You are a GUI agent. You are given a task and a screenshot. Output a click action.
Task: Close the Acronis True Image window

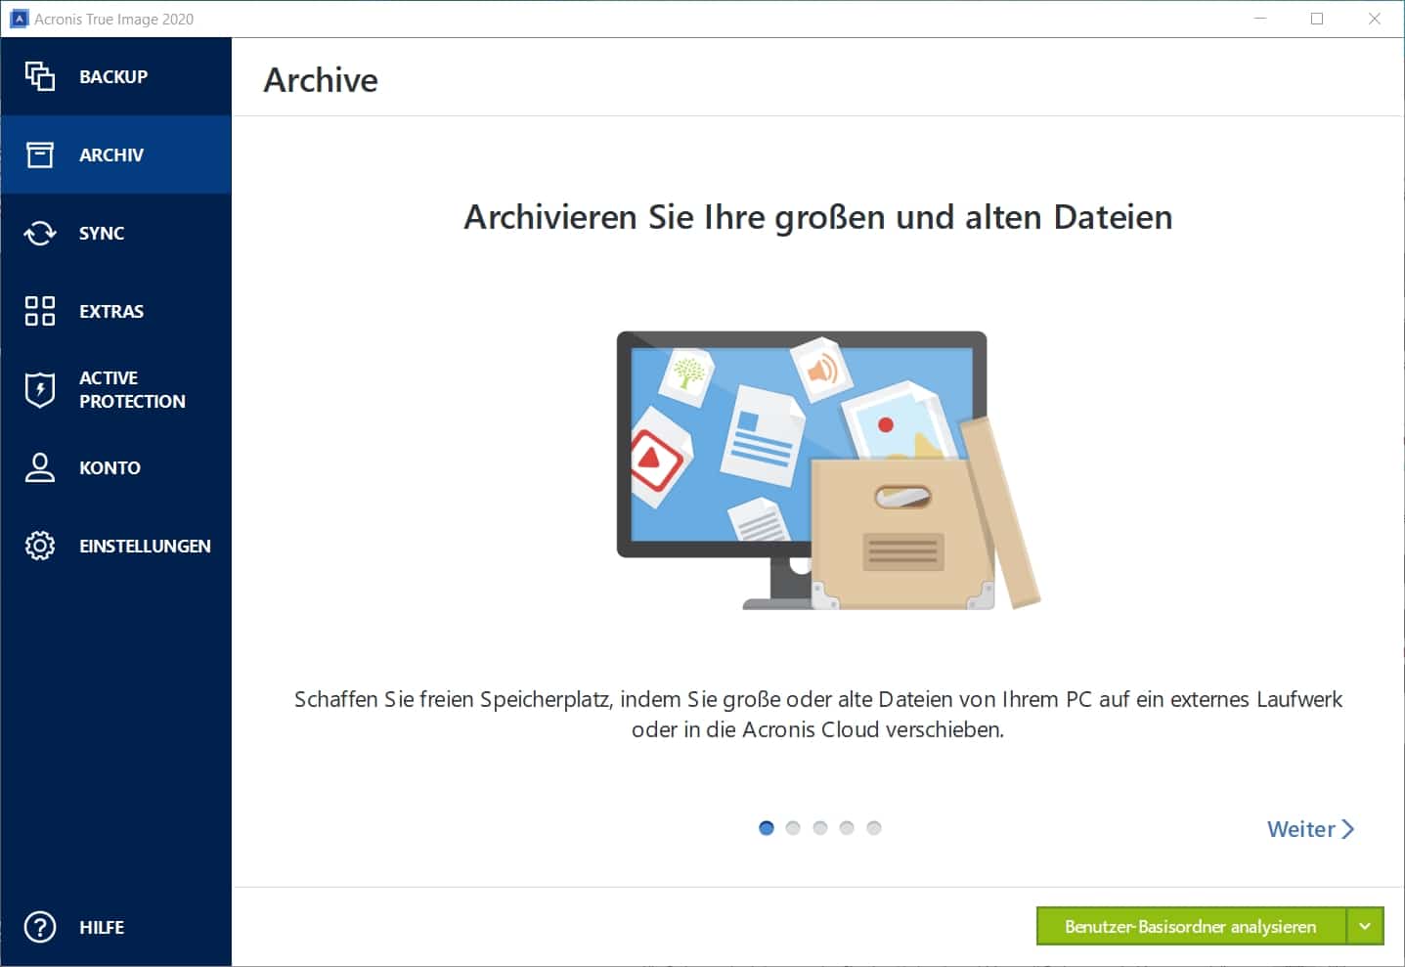click(x=1375, y=19)
